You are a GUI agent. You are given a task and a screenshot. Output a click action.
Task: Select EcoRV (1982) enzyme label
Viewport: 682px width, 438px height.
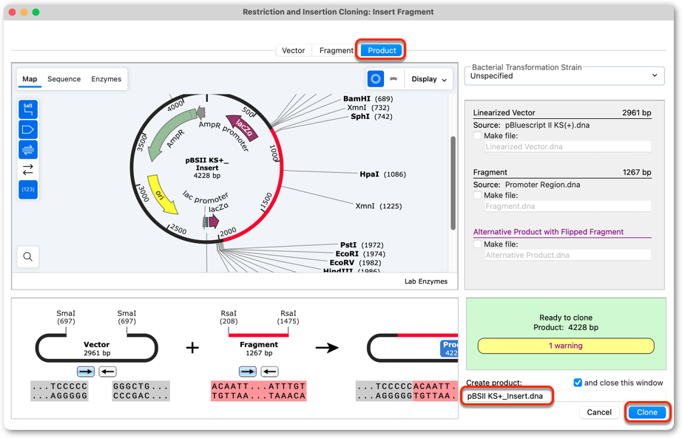(355, 262)
